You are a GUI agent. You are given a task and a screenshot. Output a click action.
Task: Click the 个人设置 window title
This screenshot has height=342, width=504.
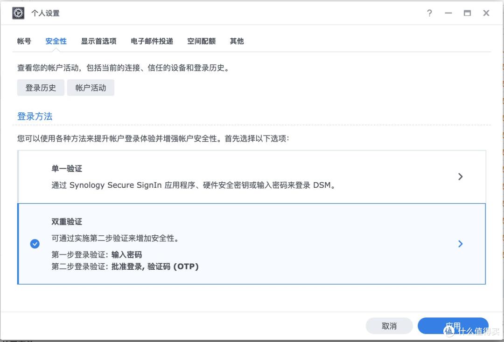point(45,13)
